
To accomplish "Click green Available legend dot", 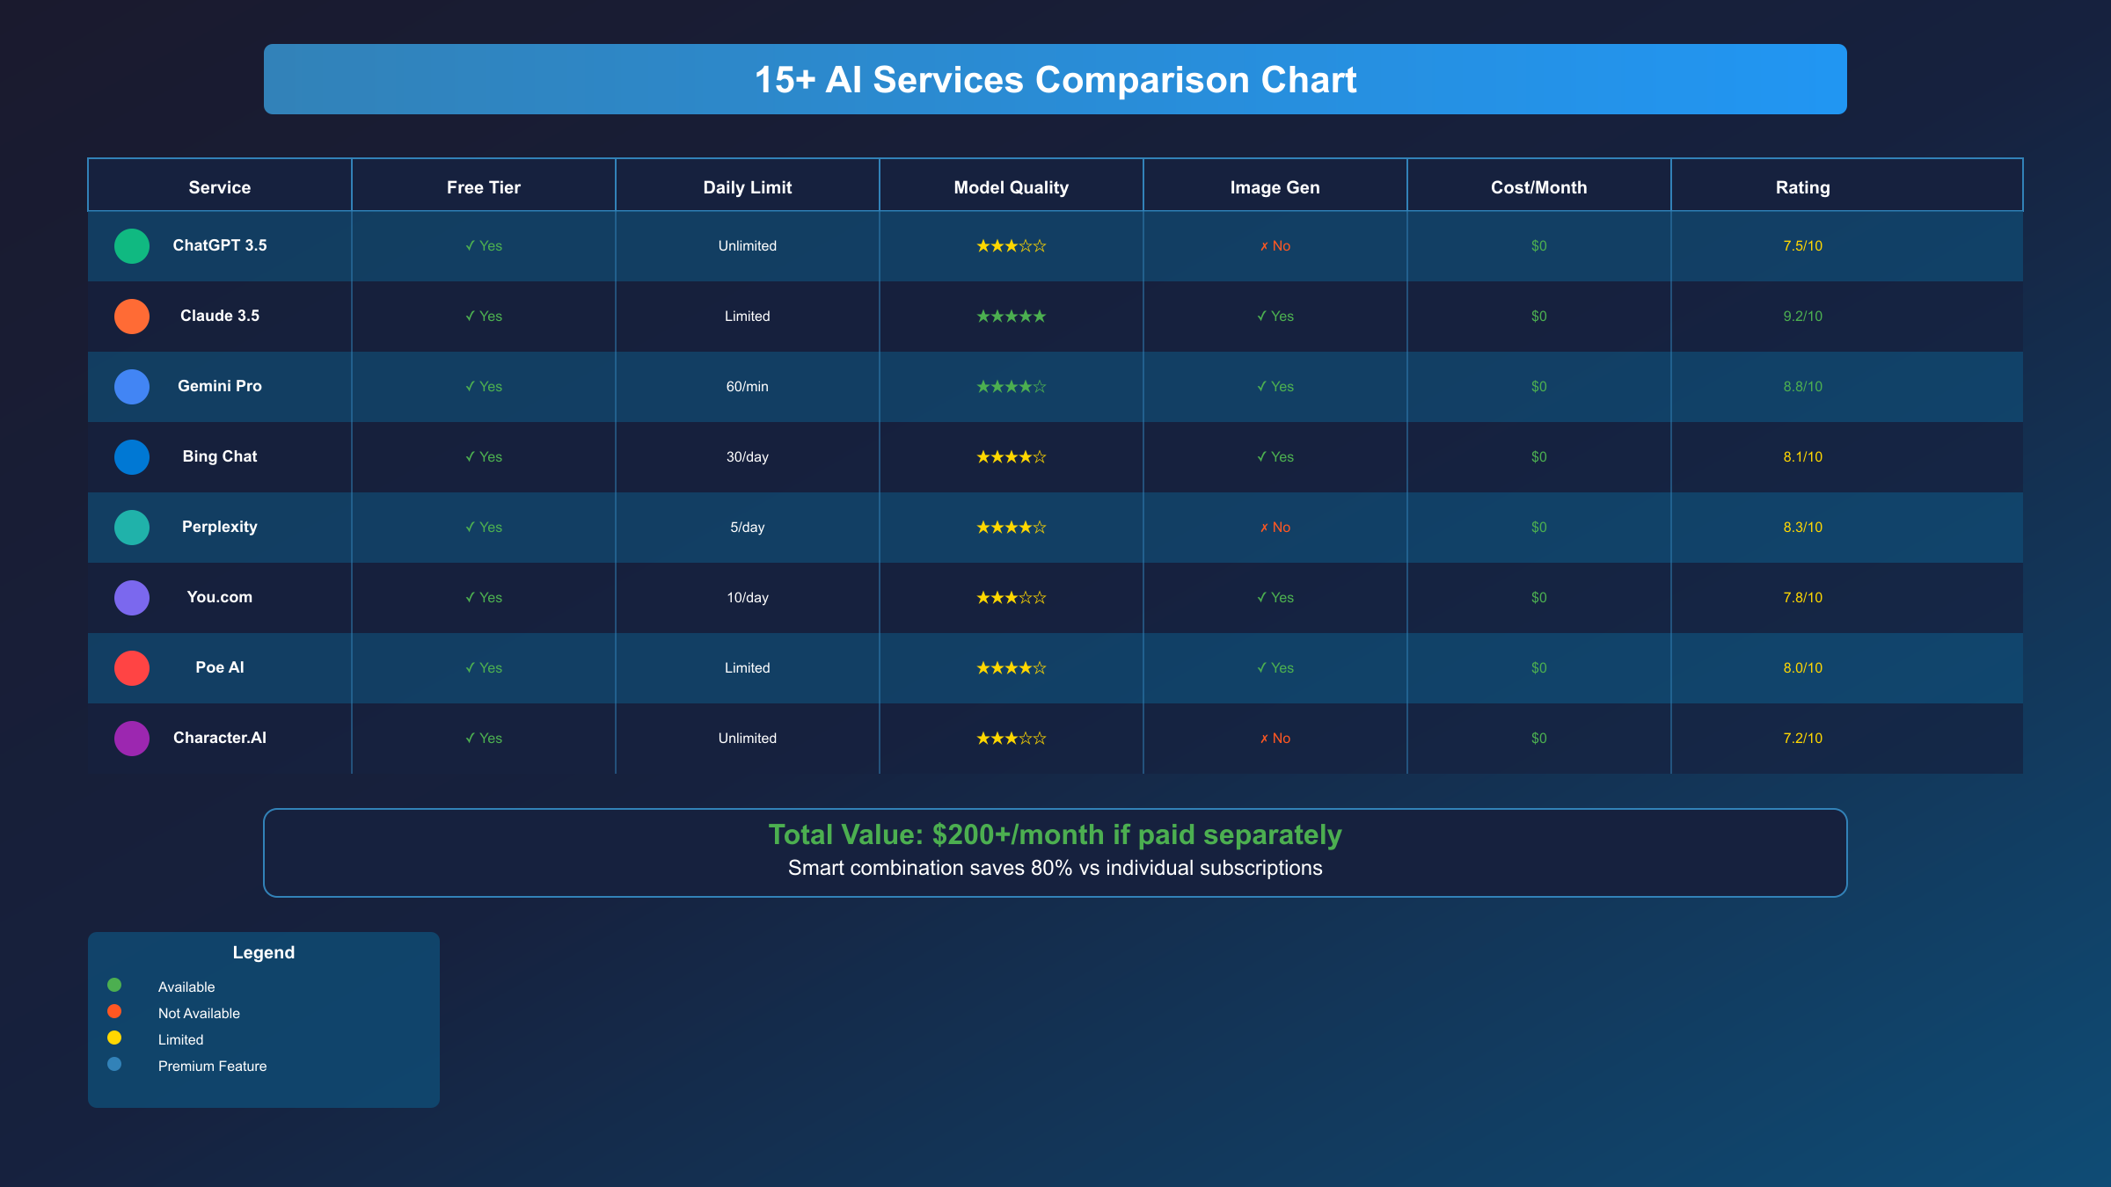I will tap(114, 985).
